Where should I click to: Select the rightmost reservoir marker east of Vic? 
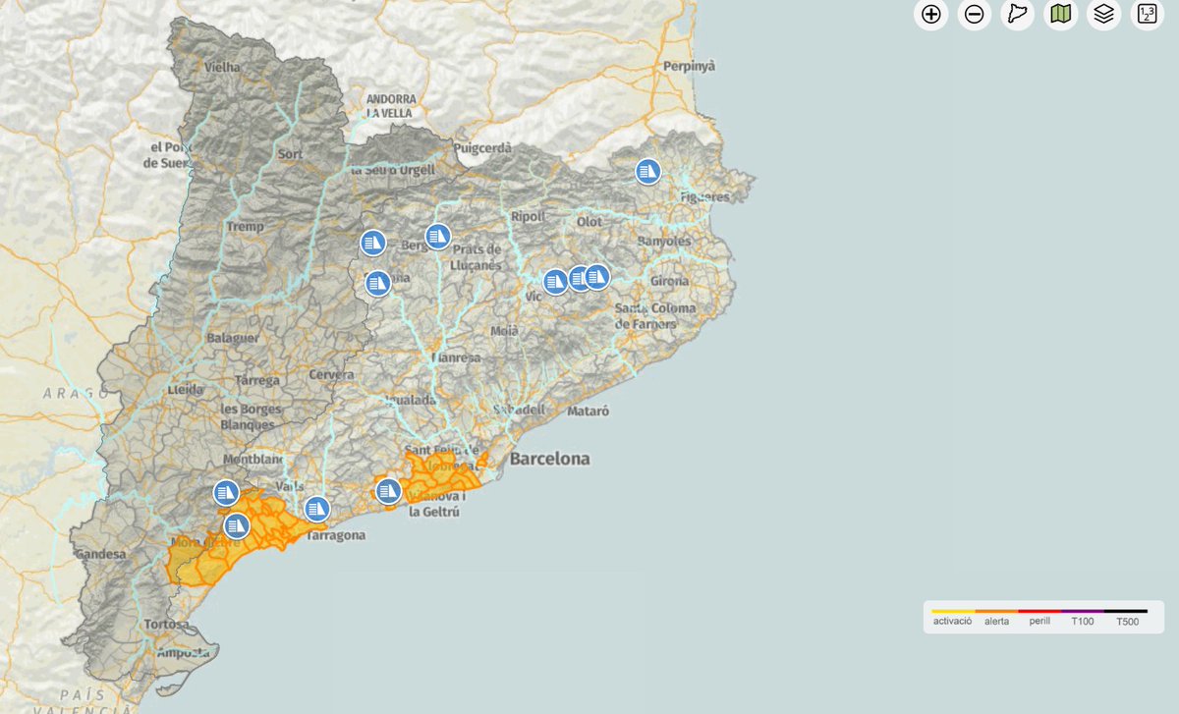(596, 277)
